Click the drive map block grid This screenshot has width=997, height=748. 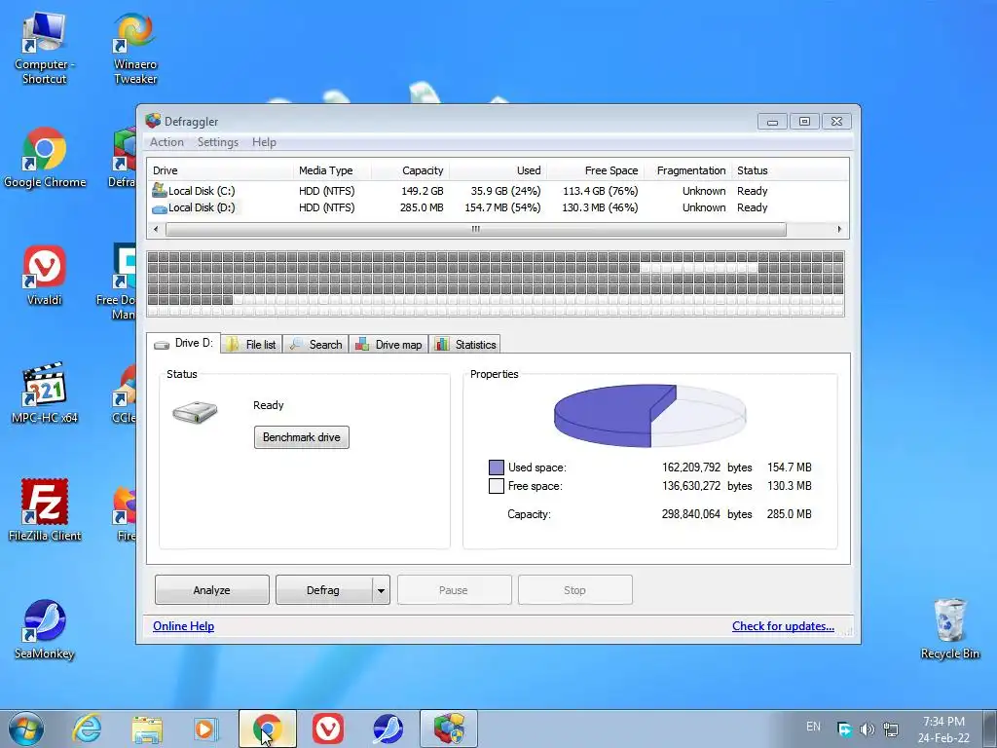point(496,283)
